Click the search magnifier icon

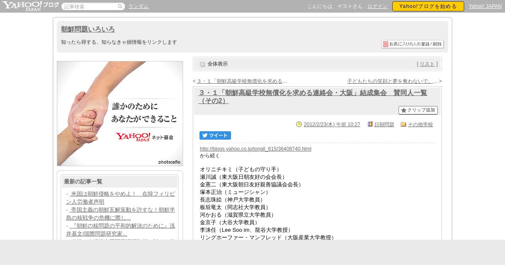[x=120, y=6]
